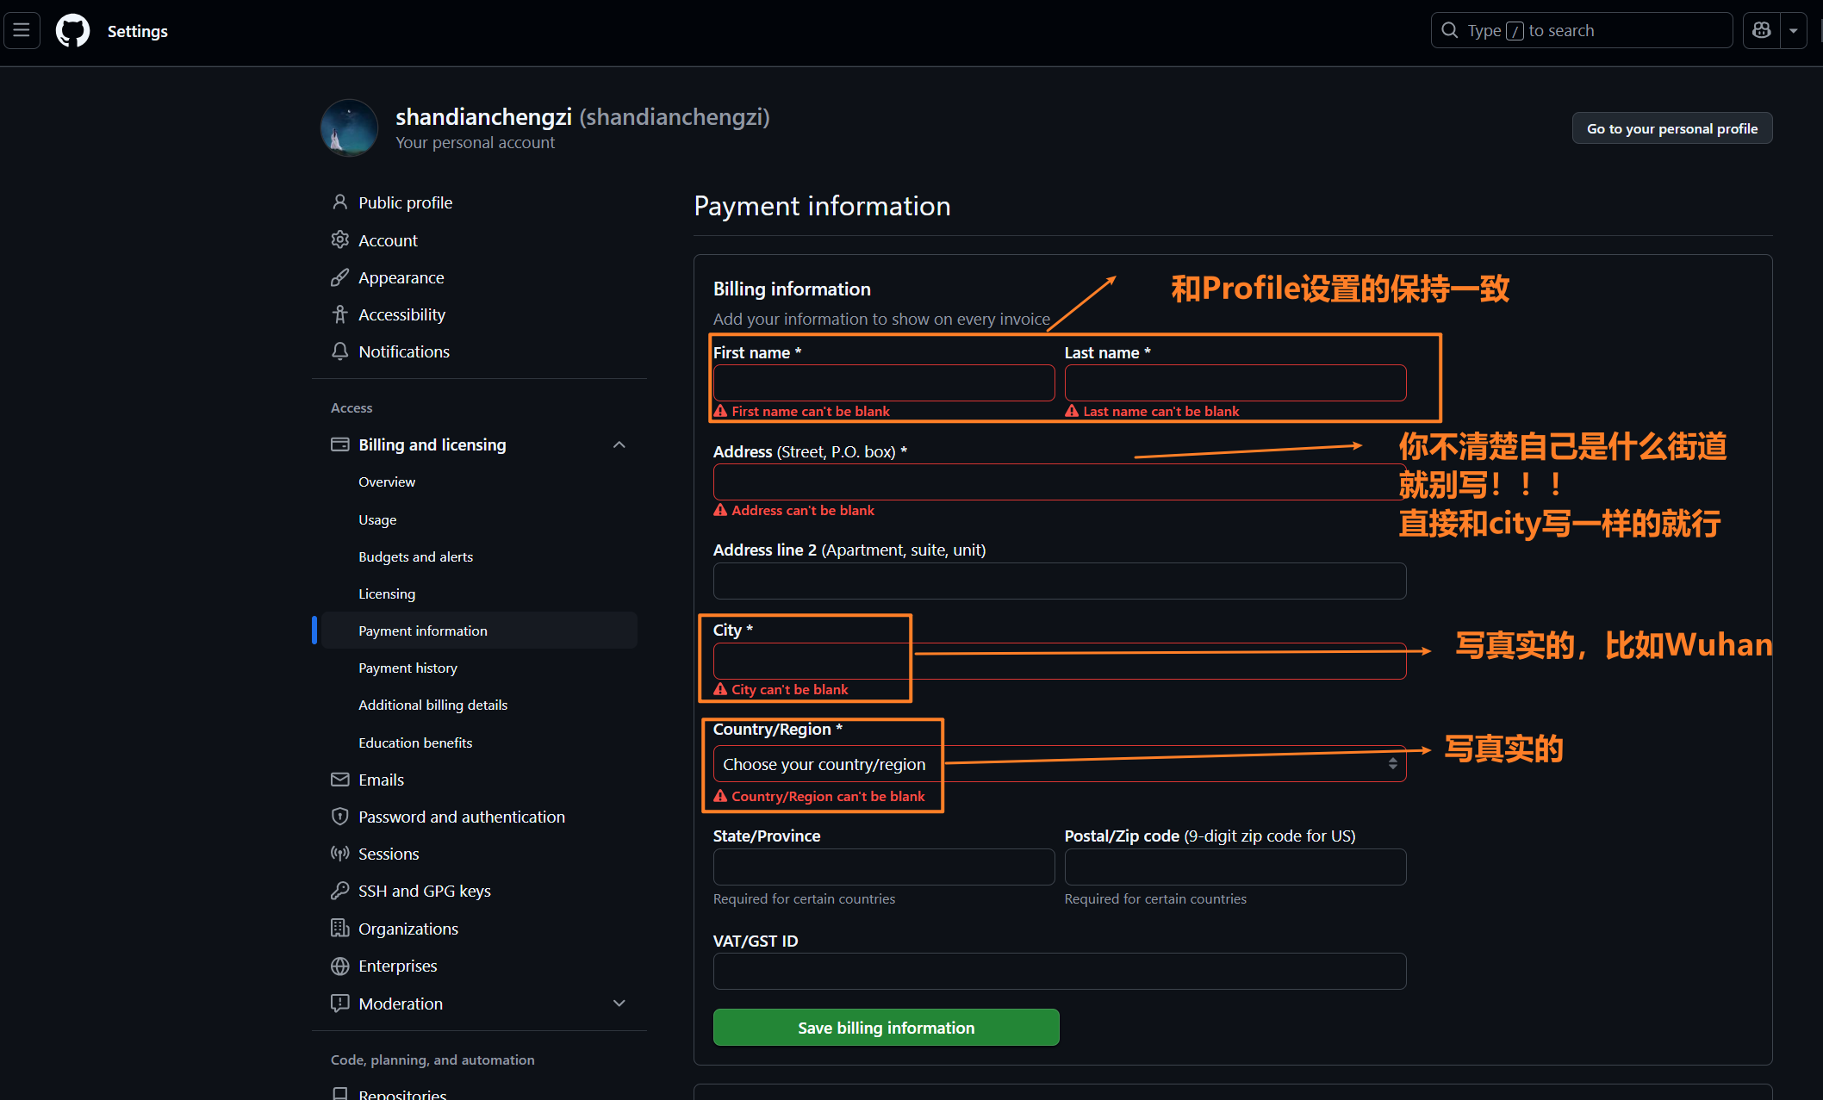Focus the First name input field

point(884,382)
